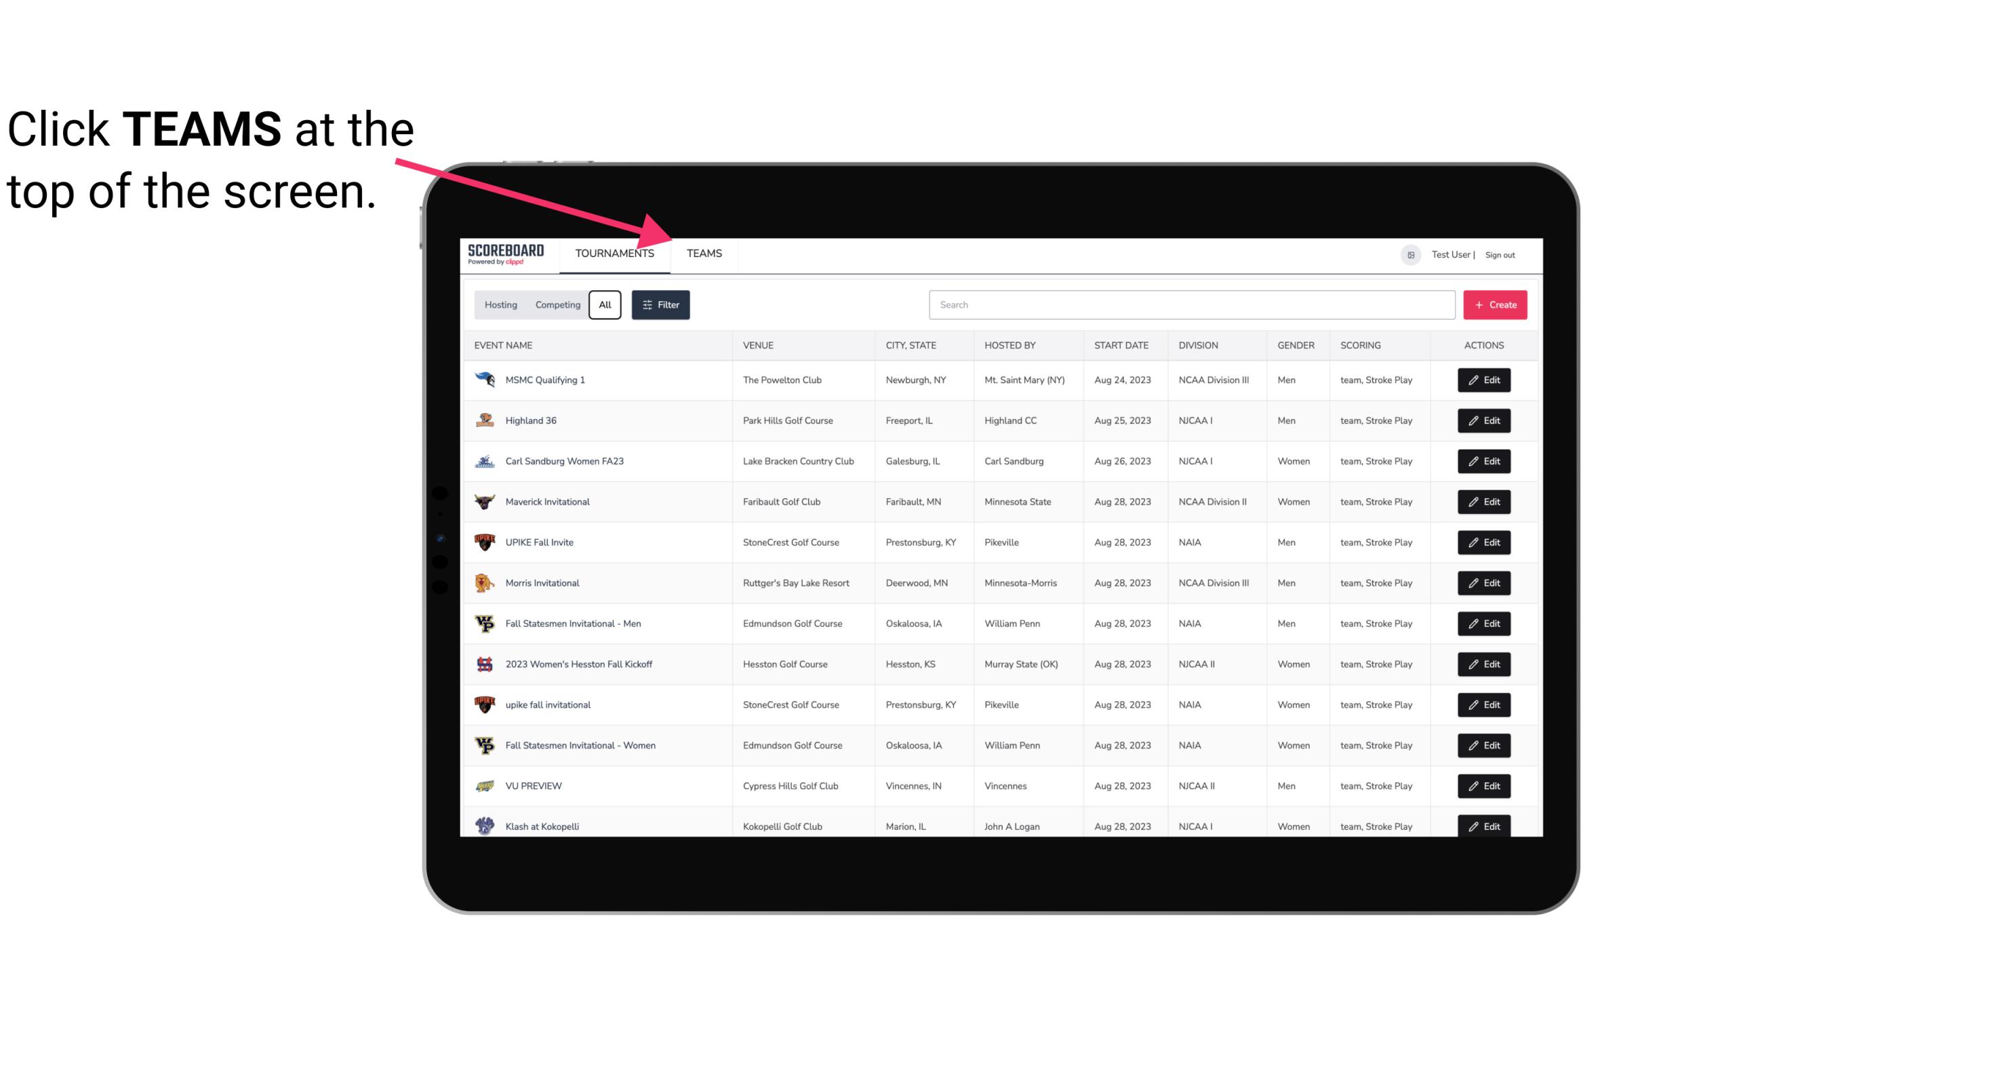Toggle the Competing filter button
Viewport: 2000px width, 1076px height.
coord(555,305)
